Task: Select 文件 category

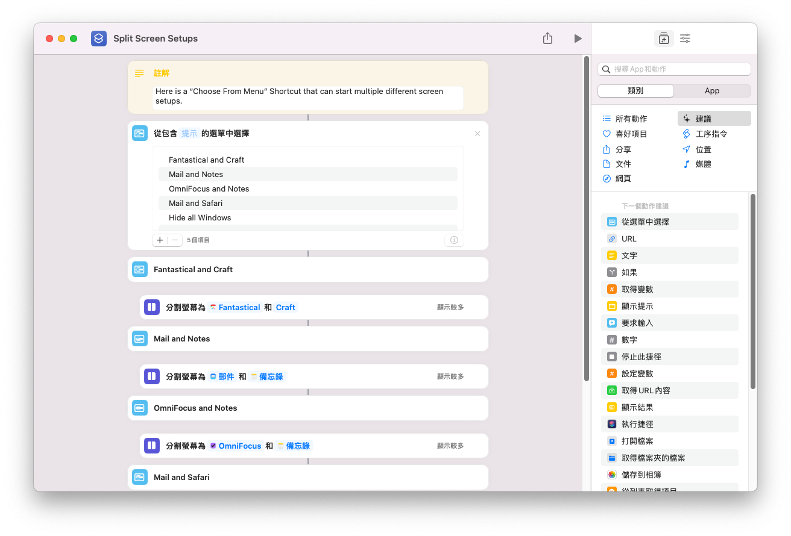Action: (617, 164)
